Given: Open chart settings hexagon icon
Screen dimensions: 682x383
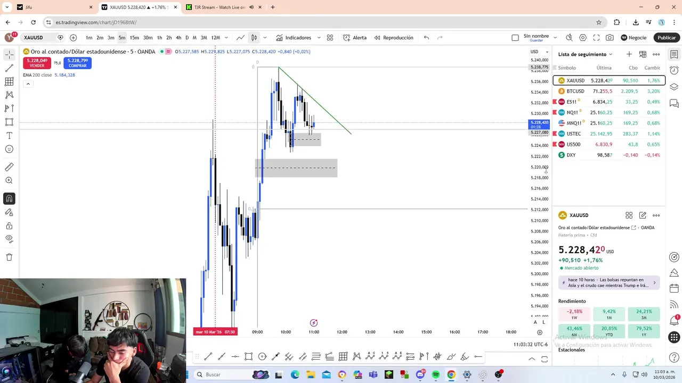Looking at the screenshot, I should tap(583, 38).
